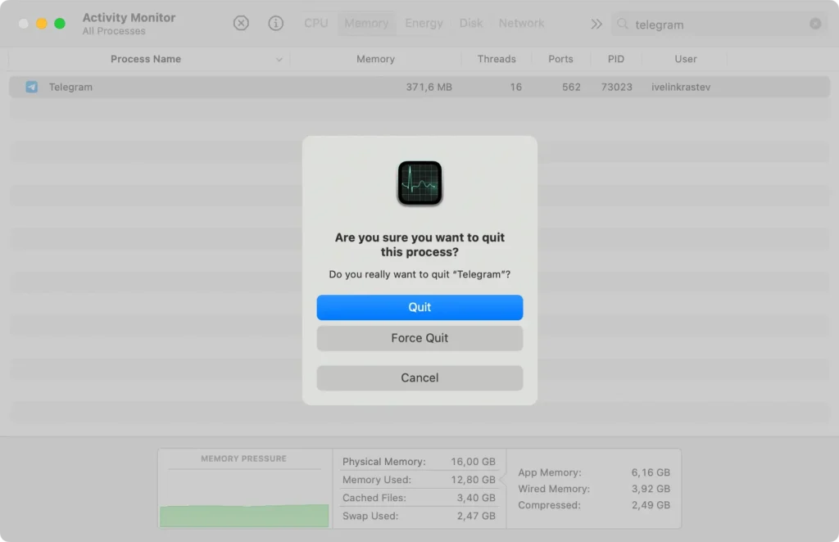The image size is (839, 542).
Task: Click the Telegram app icon in process row
Action: click(x=32, y=87)
